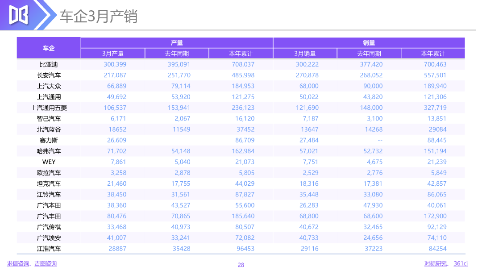Click the slide title 车企3月产销

coord(98,17)
